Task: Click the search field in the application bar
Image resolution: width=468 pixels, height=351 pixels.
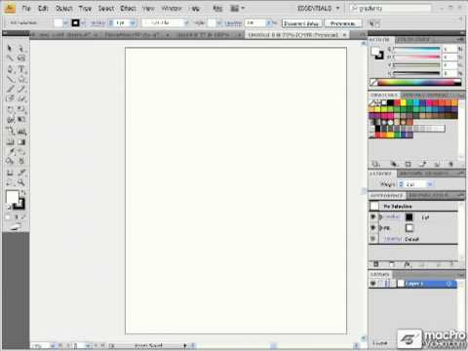Action: [391, 8]
